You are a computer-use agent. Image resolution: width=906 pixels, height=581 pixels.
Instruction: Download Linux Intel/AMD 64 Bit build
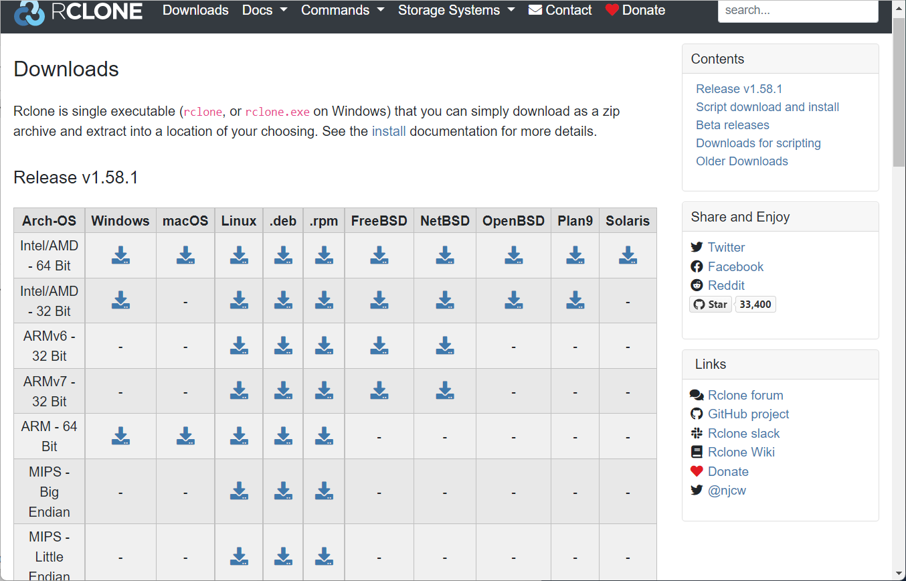239,255
